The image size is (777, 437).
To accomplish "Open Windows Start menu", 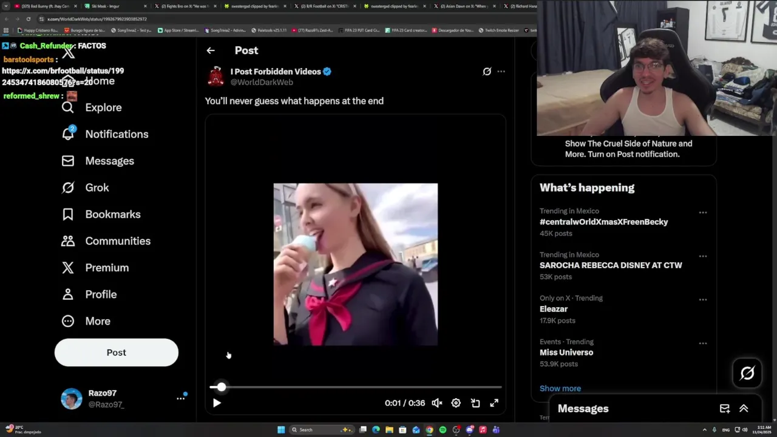I will pos(281,430).
